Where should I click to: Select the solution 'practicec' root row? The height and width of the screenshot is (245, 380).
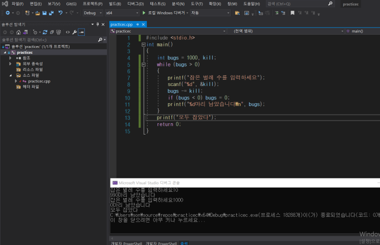(x=53, y=47)
